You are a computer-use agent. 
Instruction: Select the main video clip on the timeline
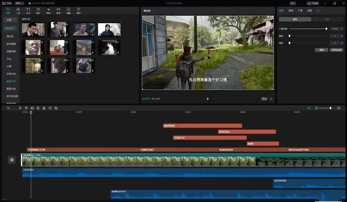(x=183, y=160)
